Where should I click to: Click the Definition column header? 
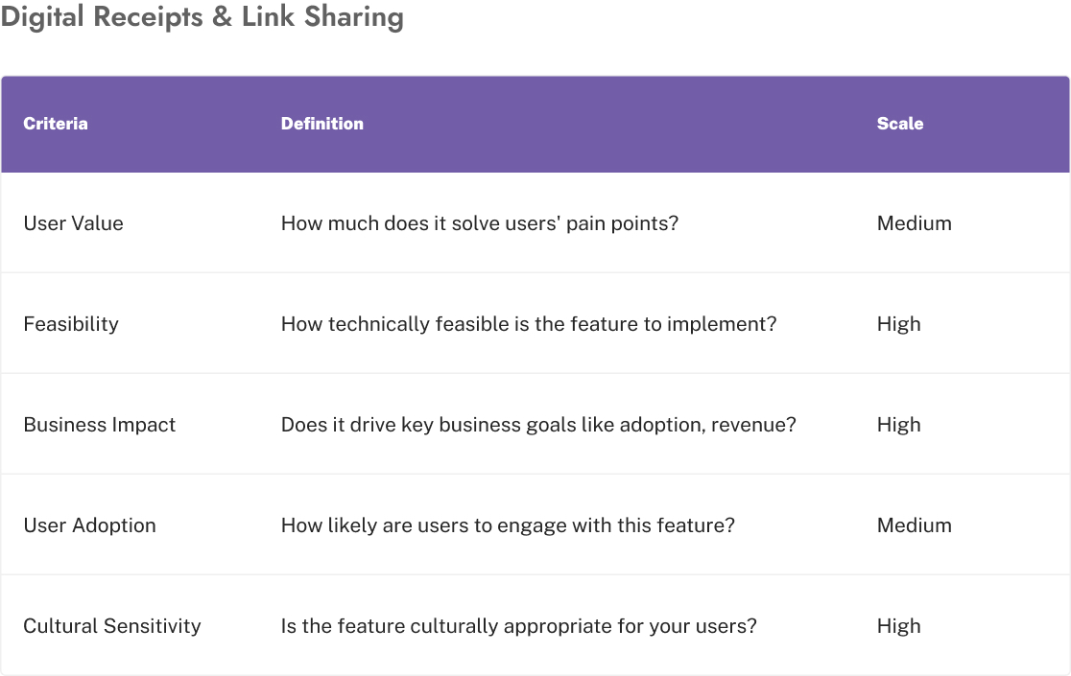click(x=322, y=124)
